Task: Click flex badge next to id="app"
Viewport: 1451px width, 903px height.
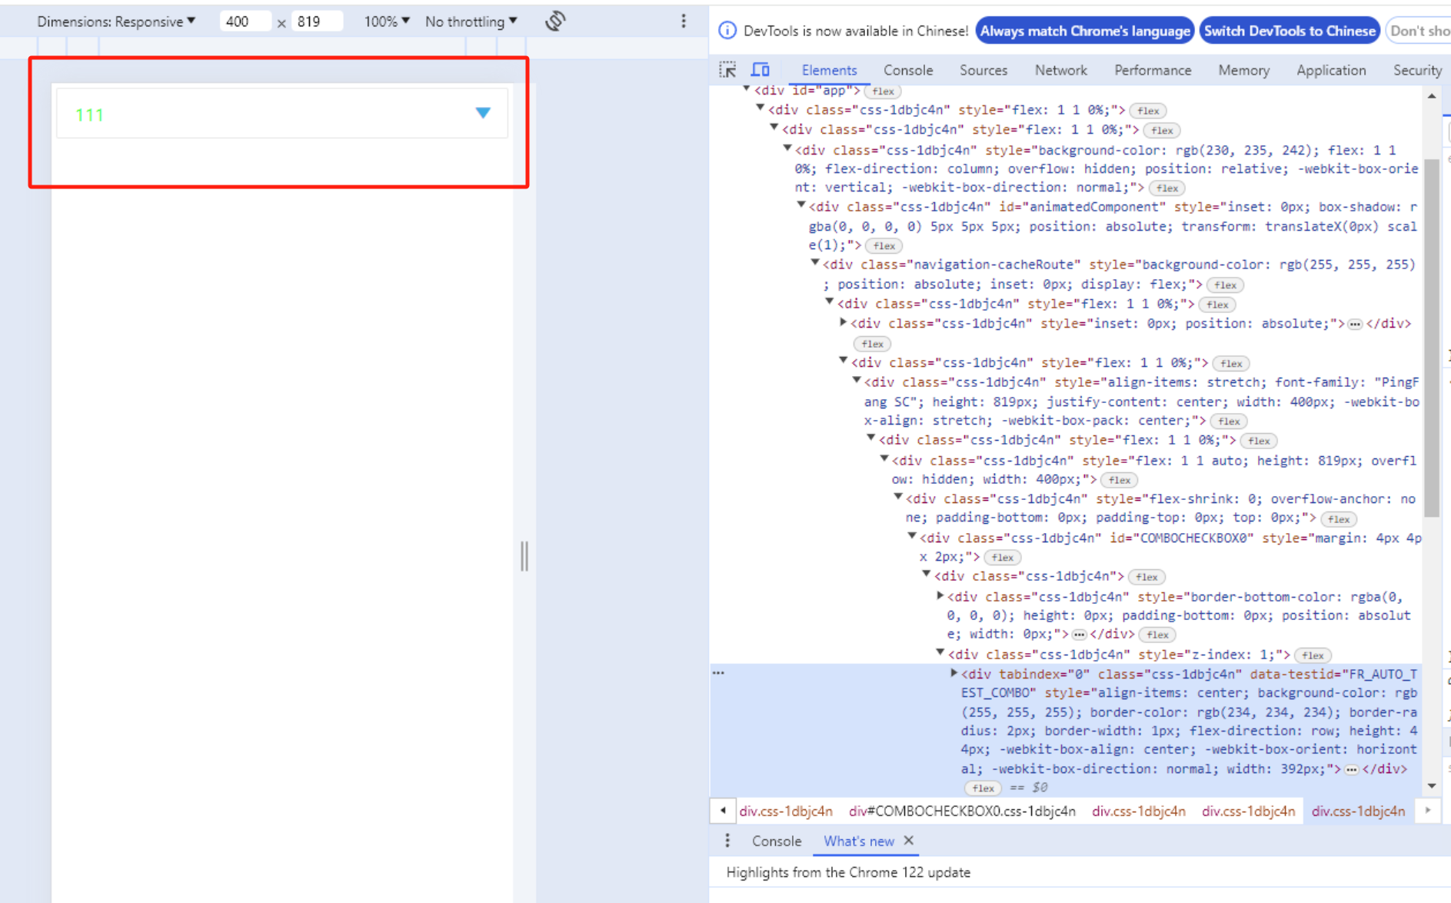Action: pyautogui.click(x=883, y=91)
